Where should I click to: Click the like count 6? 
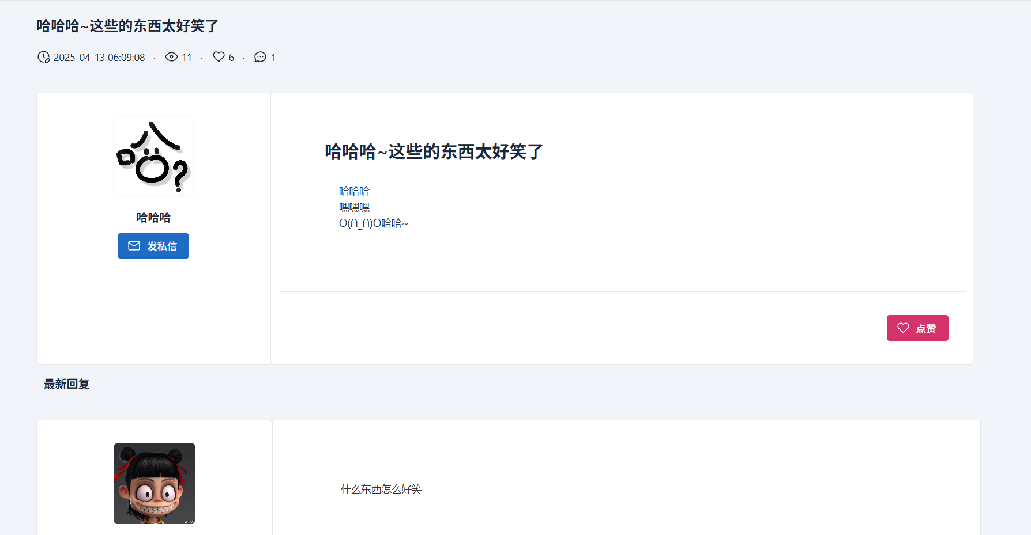[231, 58]
